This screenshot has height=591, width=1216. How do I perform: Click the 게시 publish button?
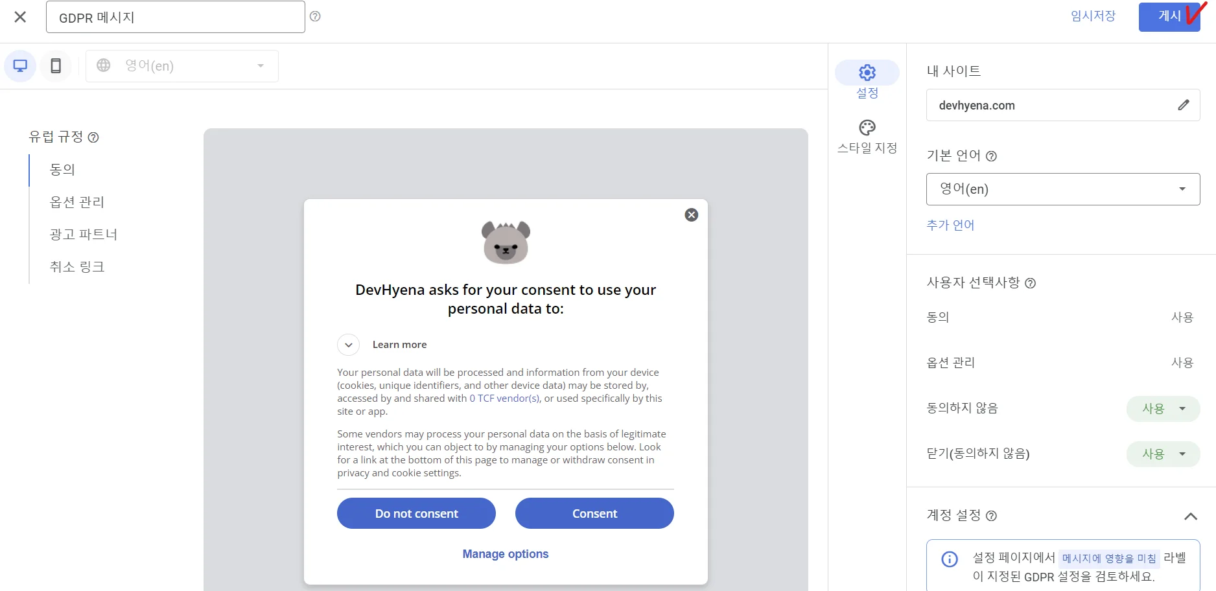tap(1169, 17)
